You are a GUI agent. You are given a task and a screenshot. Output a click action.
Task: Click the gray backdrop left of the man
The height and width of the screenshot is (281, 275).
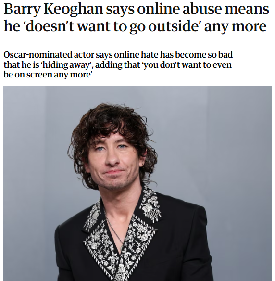coord(32,161)
